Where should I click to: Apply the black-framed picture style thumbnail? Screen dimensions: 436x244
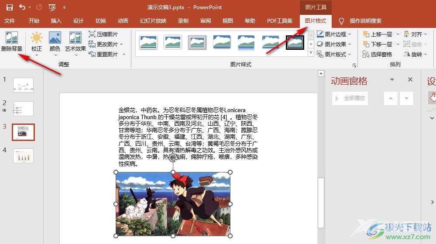pos(295,42)
